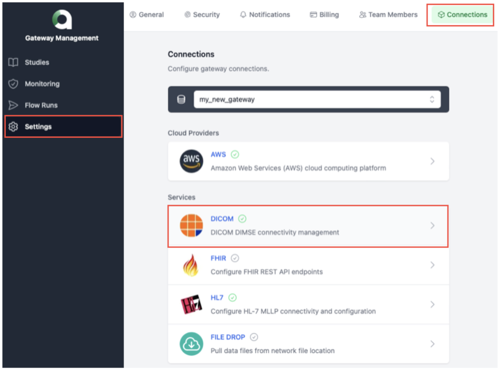The image size is (502, 373).
Task: Click the Studies book icon
Action: [x=13, y=62]
